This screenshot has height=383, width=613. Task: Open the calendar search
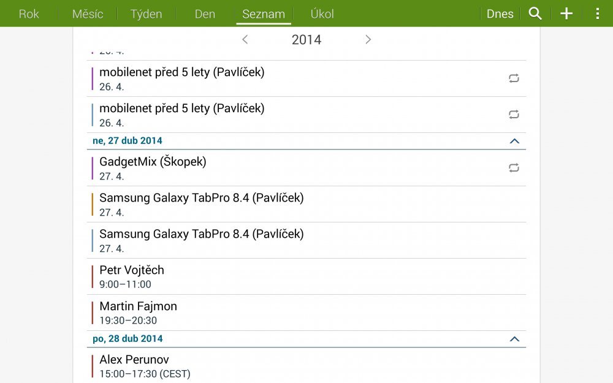(535, 13)
